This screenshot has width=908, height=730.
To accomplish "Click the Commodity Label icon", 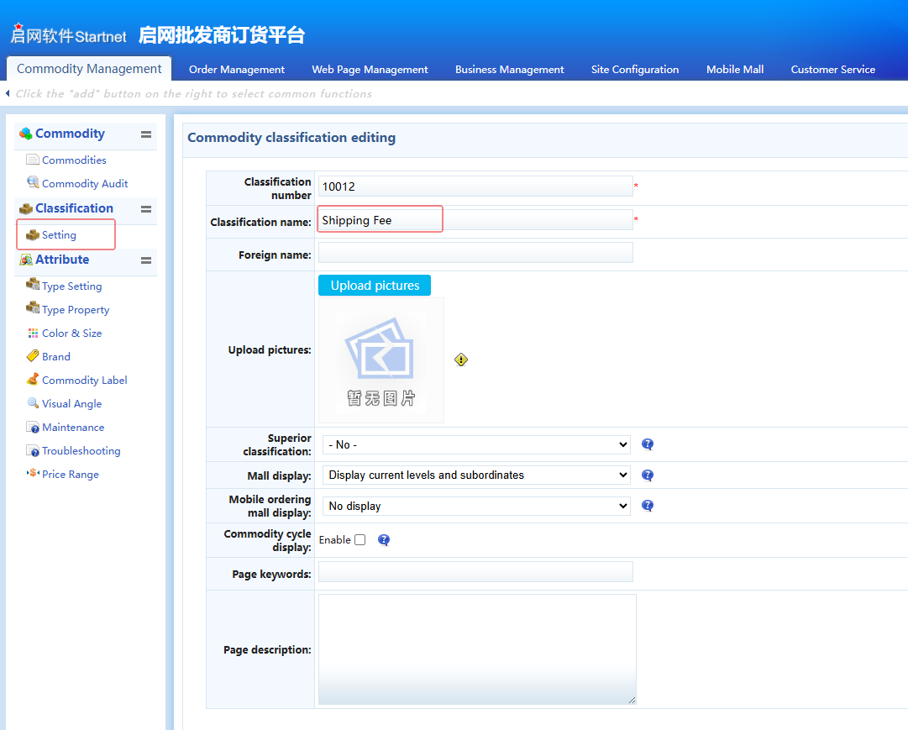I will pyautogui.click(x=33, y=380).
